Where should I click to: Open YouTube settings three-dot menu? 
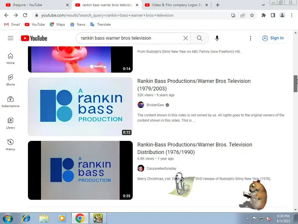[x=251, y=38]
